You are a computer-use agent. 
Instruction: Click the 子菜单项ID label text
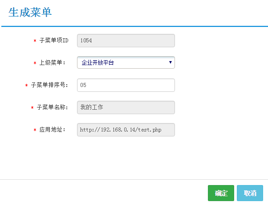point(54,41)
